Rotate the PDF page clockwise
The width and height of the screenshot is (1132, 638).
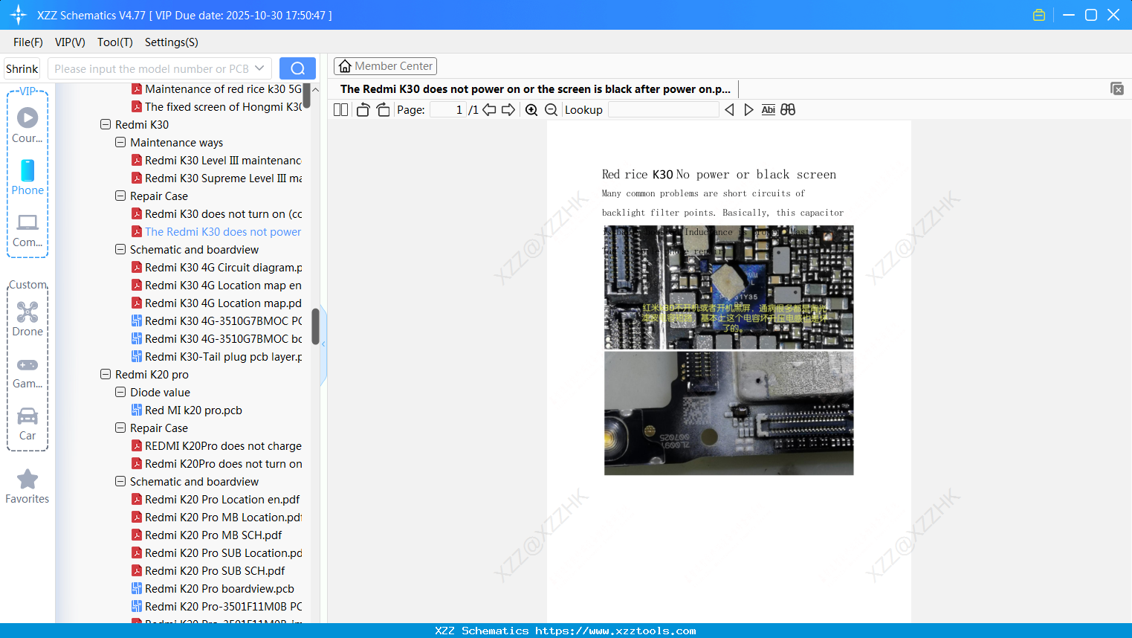383,109
